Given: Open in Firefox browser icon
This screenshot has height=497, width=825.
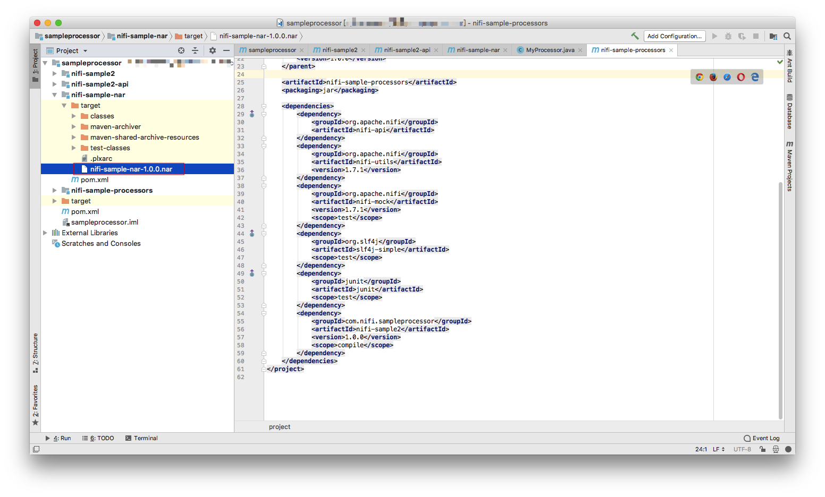Looking at the screenshot, I should [713, 77].
